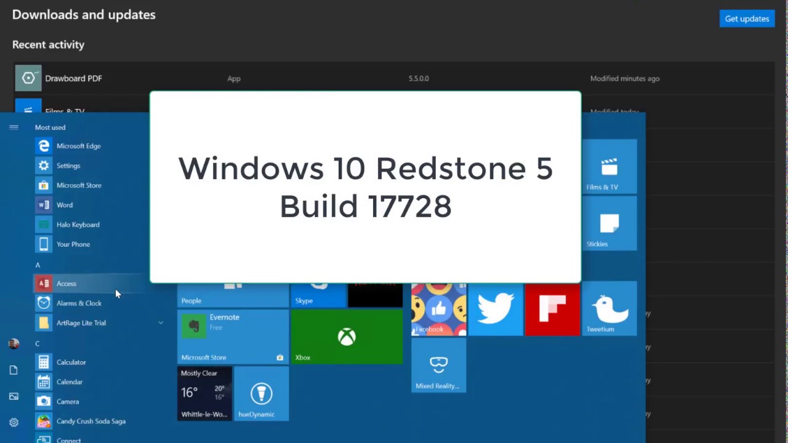Open the People tile
This screenshot has height=443, width=788.
[x=233, y=295]
